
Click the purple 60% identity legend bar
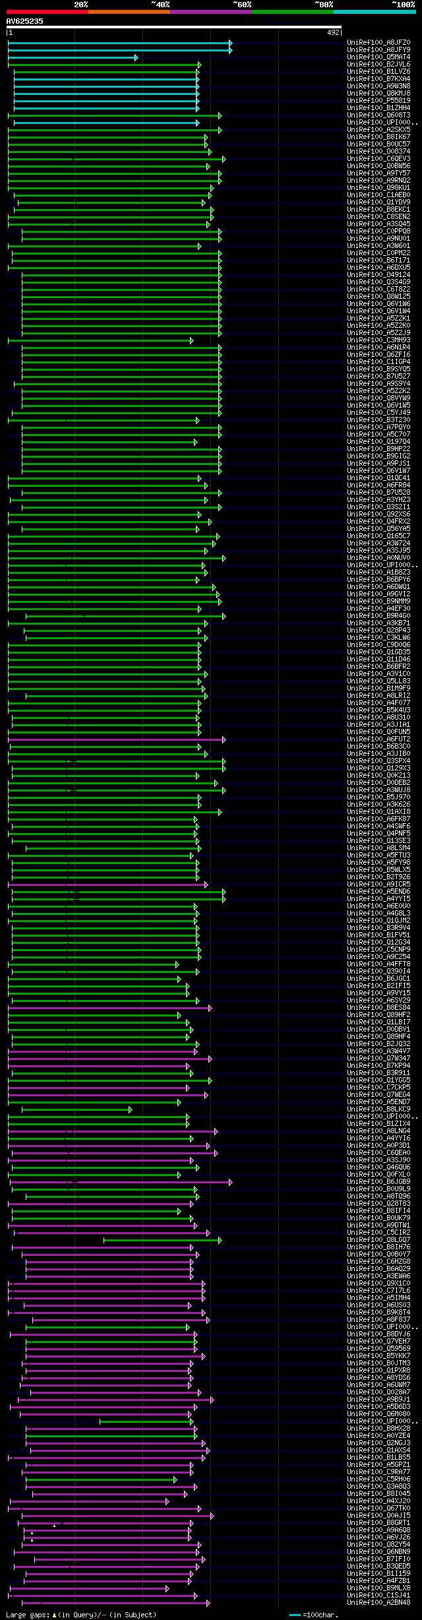tap(211, 12)
